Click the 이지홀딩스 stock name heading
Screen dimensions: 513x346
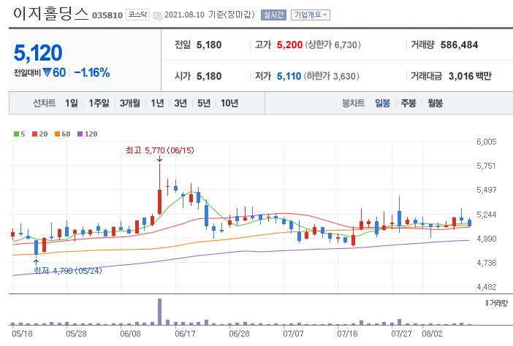point(51,14)
